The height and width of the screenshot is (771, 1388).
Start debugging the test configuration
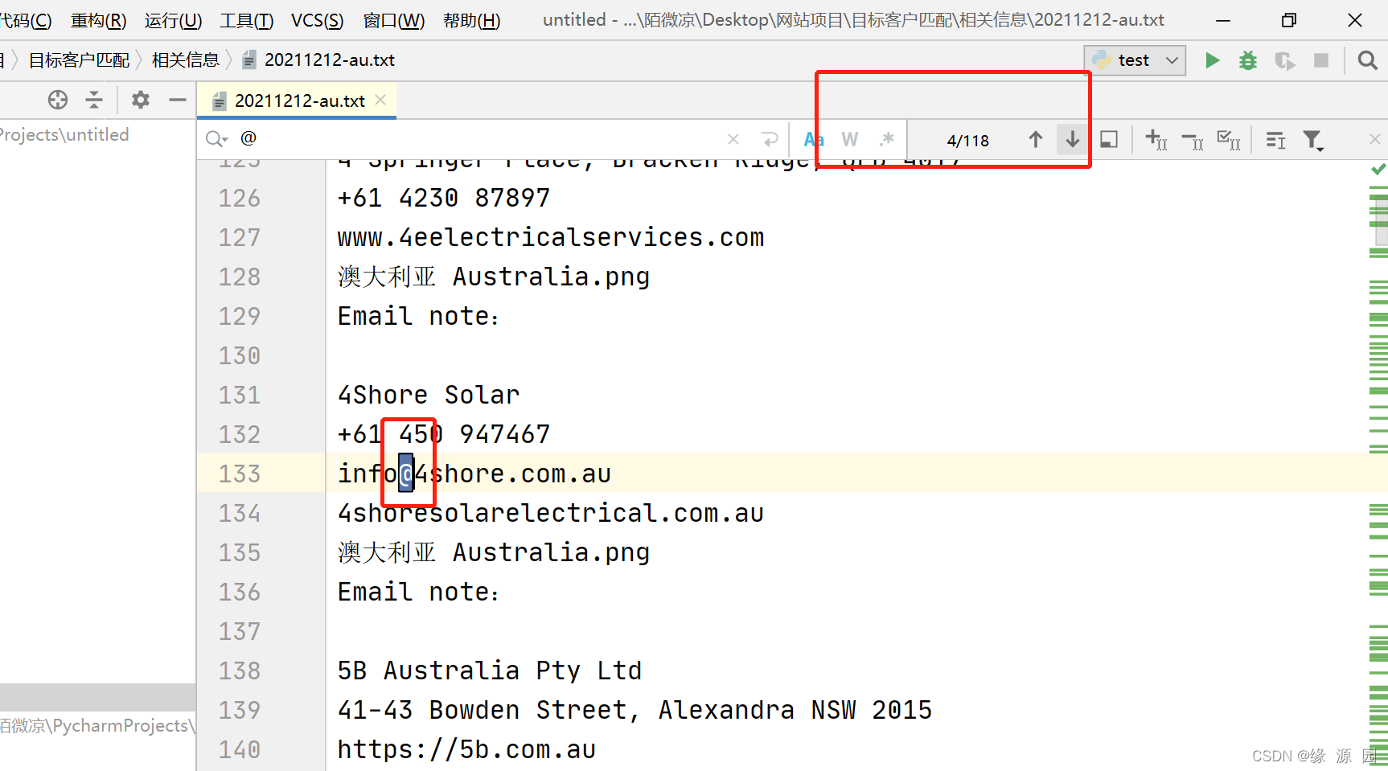click(x=1248, y=60)
